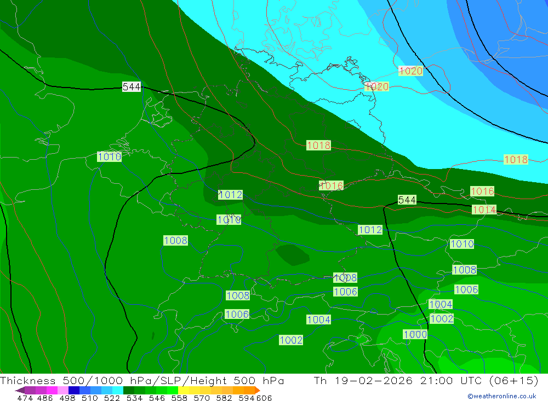Viewport: 548px width, 401px height.
Task: Select the 1016 label just above the 1014 label
Action: pos(482,191)
